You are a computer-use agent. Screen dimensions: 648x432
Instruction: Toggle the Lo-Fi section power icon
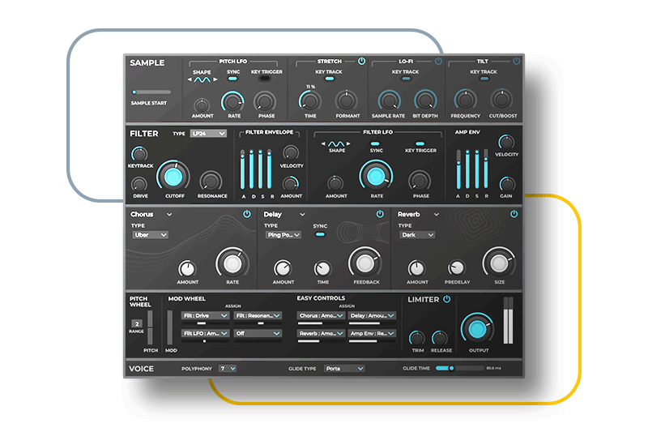[438, 61]
